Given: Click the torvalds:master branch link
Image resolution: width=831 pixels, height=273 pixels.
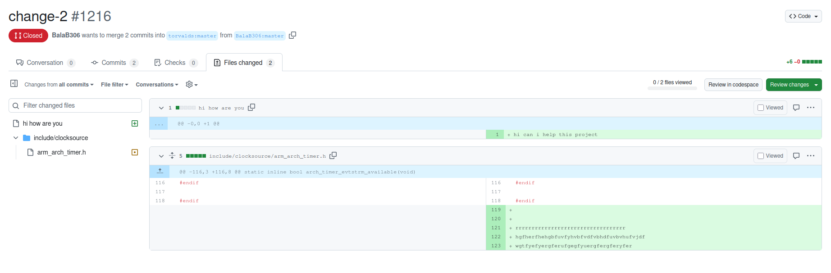Looking at the screenshot, I should [x=192, y=36].
